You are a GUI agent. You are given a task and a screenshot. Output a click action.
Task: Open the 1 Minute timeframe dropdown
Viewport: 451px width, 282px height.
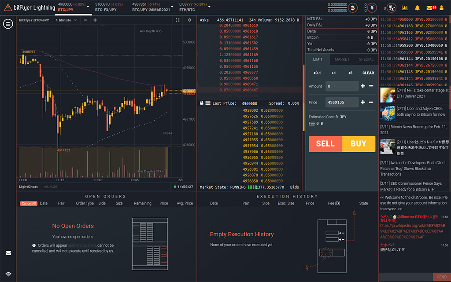pos(67,20)
